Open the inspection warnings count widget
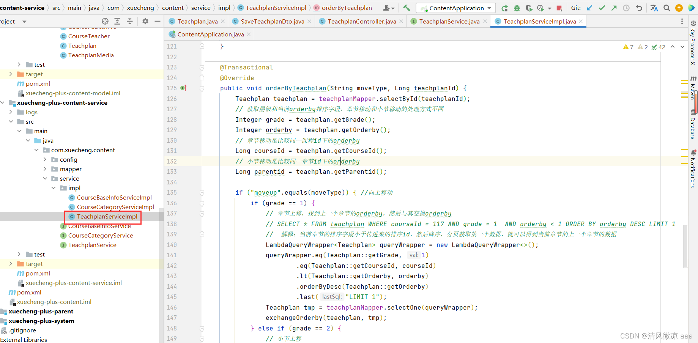This screenshot has width=698, height=343. coord(644,47)
